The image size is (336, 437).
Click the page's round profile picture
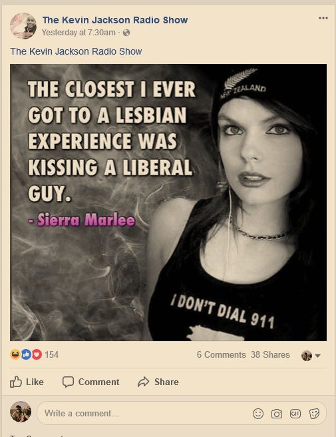click(23, 25)
